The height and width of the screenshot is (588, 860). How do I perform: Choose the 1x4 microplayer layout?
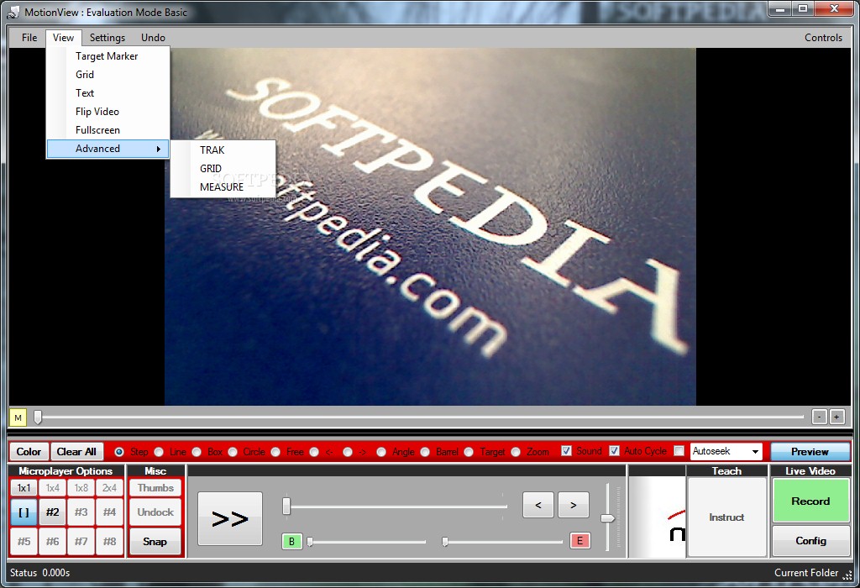[x=52, y=488]
